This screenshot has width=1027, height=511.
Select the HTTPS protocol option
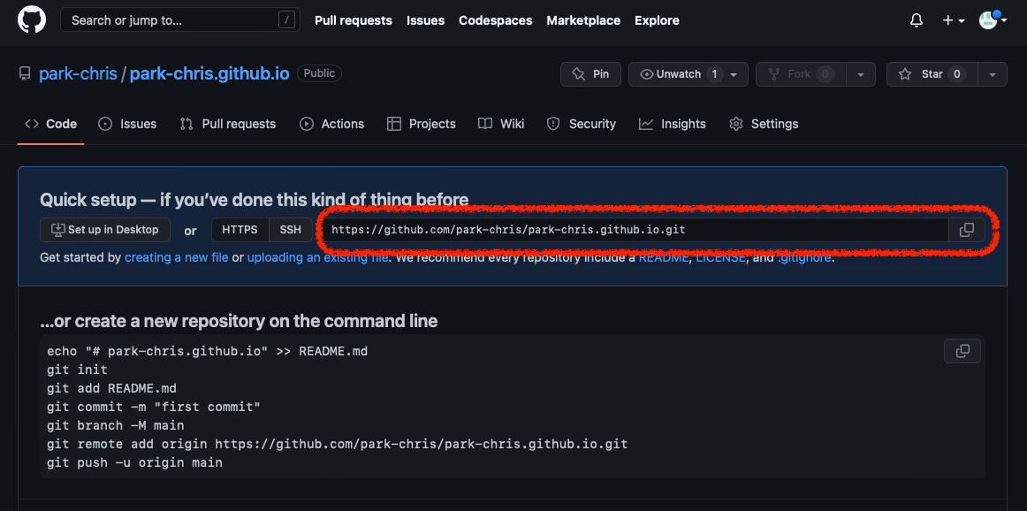(240, 230)
